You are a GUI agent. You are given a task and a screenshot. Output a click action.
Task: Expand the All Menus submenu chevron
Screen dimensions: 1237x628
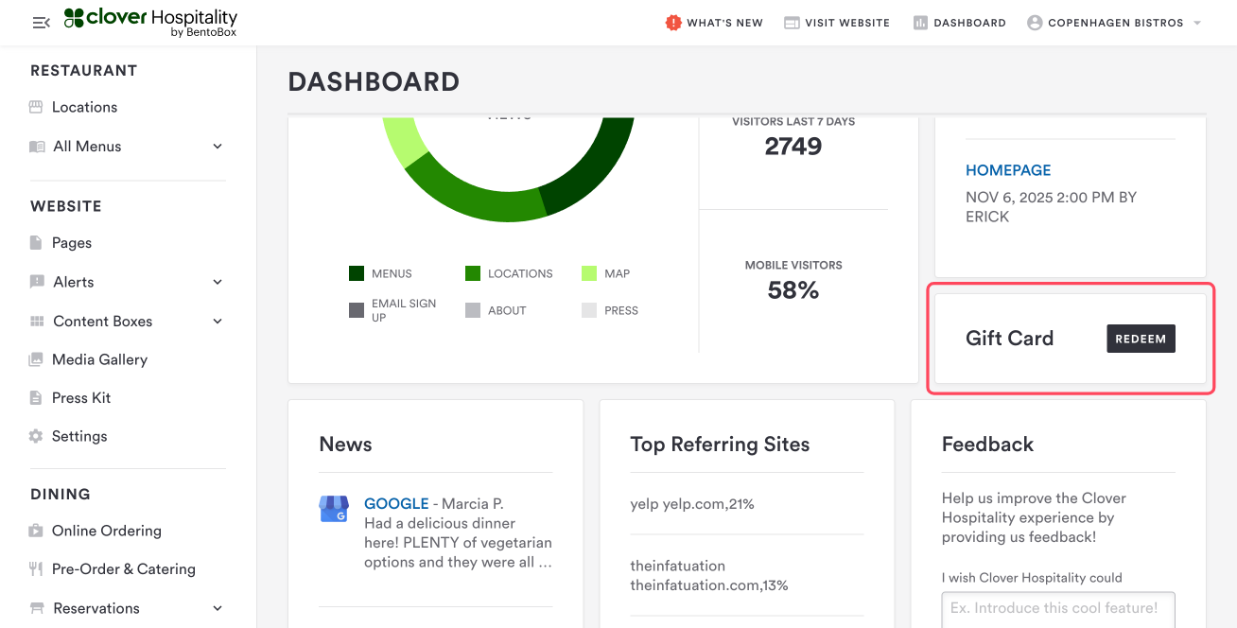tap(218, 147)
